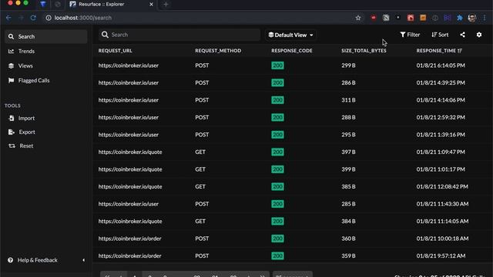Click the 200 badge in the 299 B row
This screenshot has height=277, width=493.
click(x=277, y=65)
